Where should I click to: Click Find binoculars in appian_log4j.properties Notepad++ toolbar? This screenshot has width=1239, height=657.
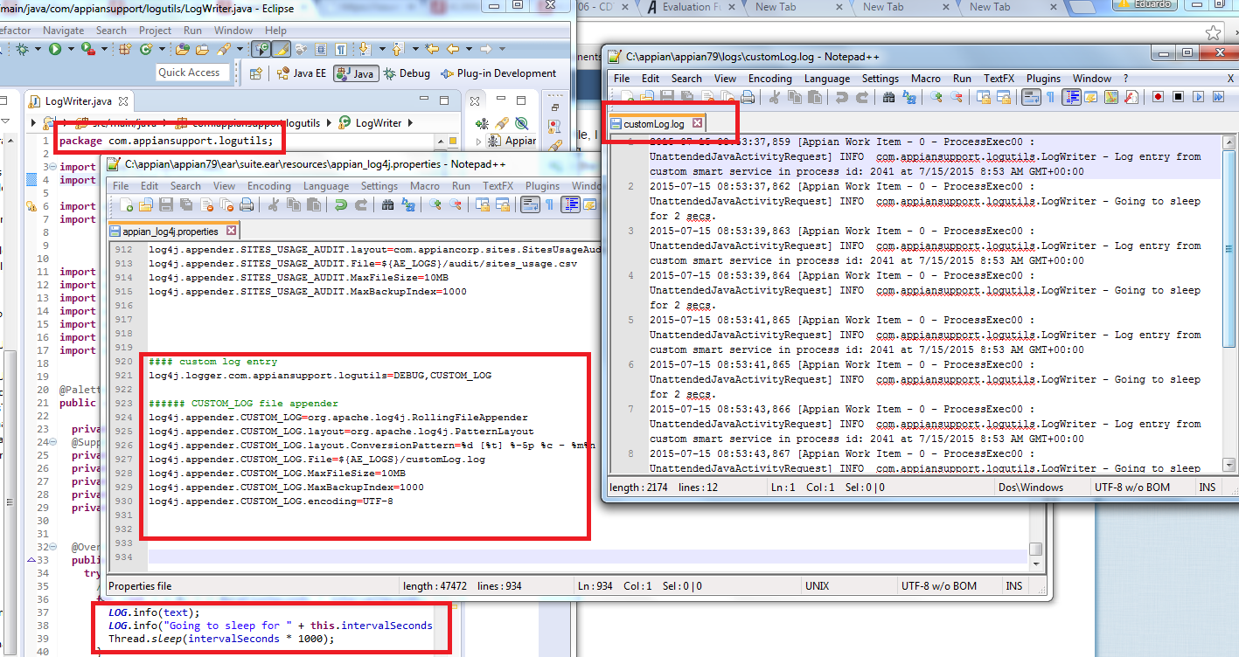388,205
